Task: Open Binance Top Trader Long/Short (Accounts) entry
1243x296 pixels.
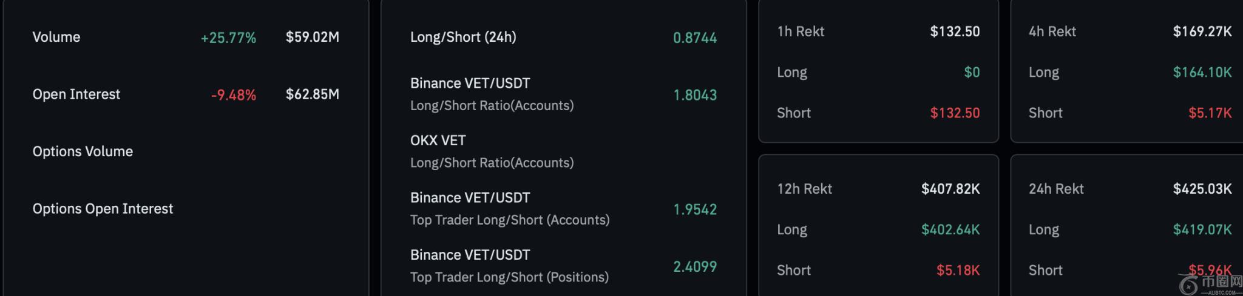Action: point(509,208)
